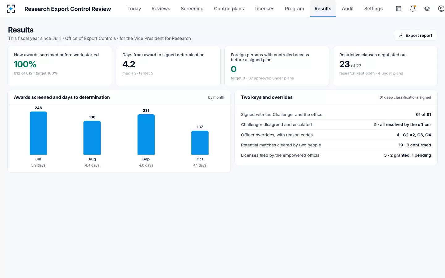
Task: Open the Reviews tab
Action: coord(161,9)
